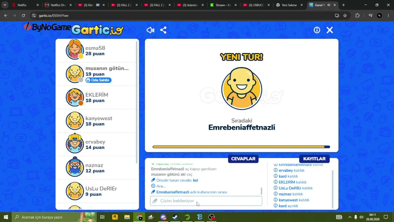
Task: Switch to the '(3) USBUCO' browser tab
Action: (x=256, y=5)
